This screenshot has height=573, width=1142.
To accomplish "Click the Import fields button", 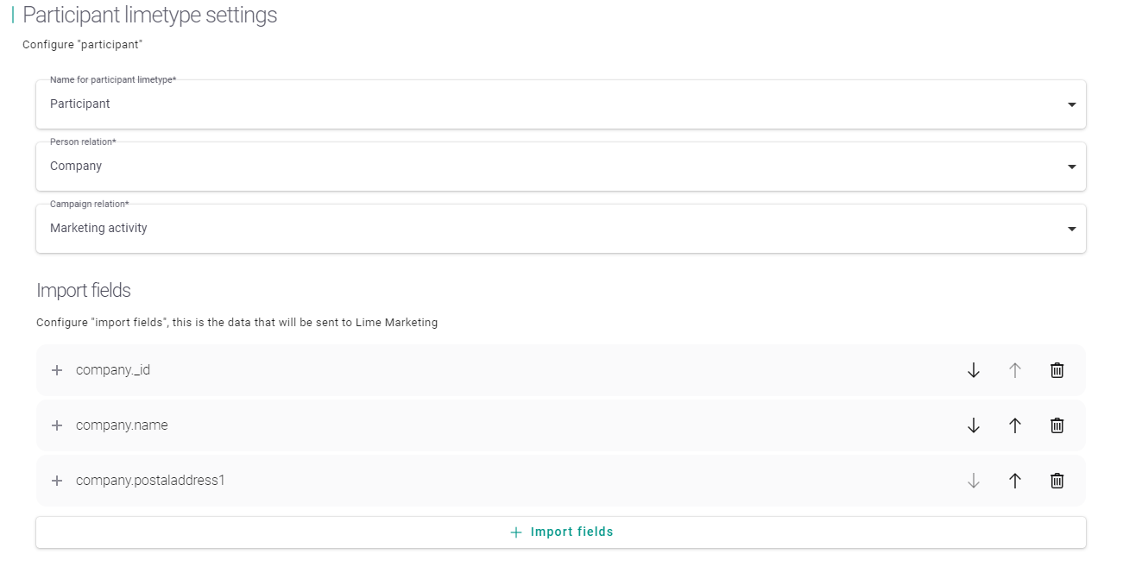I will click(560, 532).
